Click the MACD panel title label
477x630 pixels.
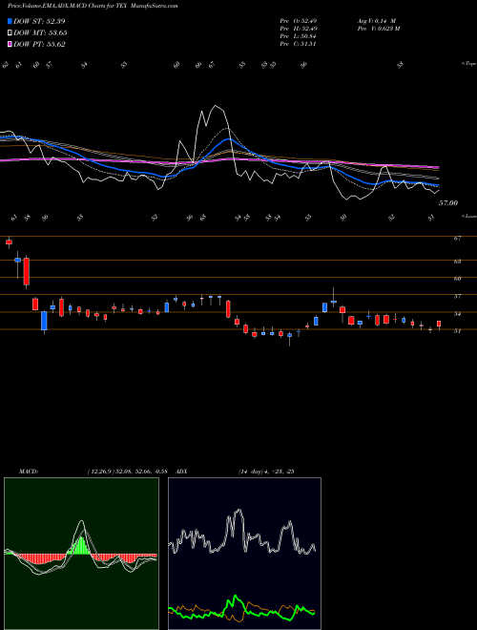point(28,472)
